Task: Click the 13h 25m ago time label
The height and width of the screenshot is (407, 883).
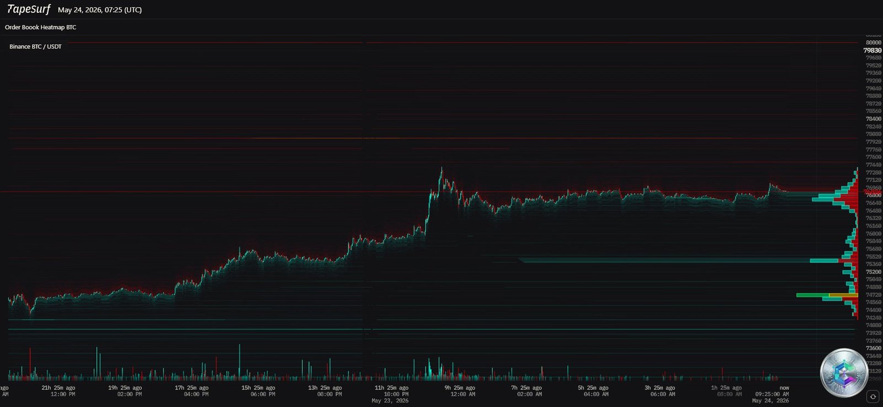Action: coord(325,388)
